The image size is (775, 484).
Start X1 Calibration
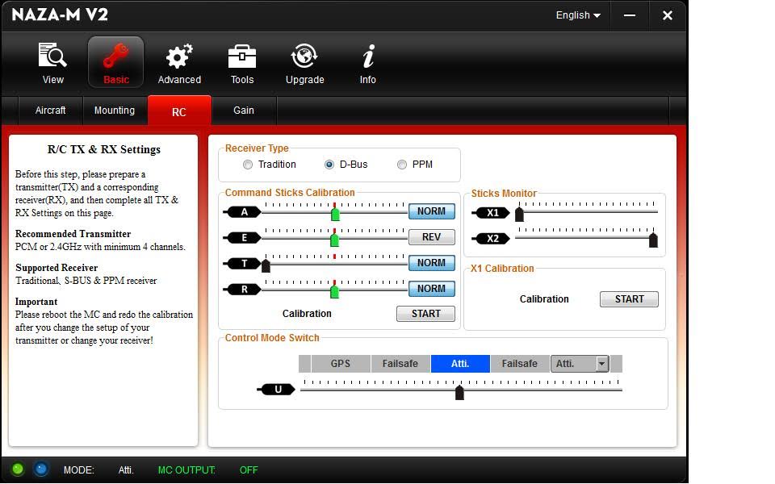coord(629,298)
